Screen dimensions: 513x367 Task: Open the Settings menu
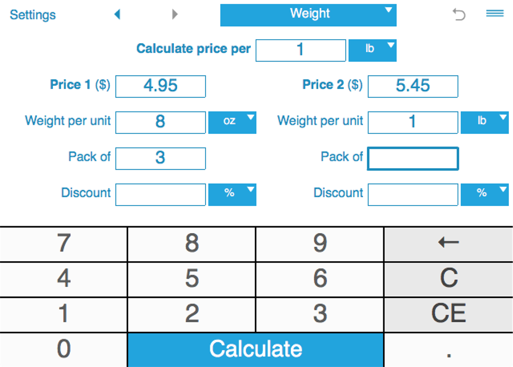(33, 14)
